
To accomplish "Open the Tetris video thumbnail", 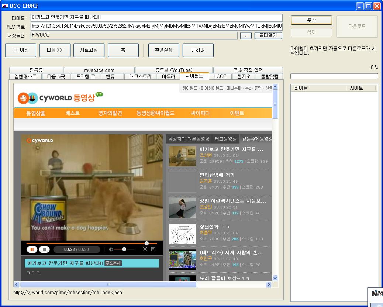I will [183, 260].
